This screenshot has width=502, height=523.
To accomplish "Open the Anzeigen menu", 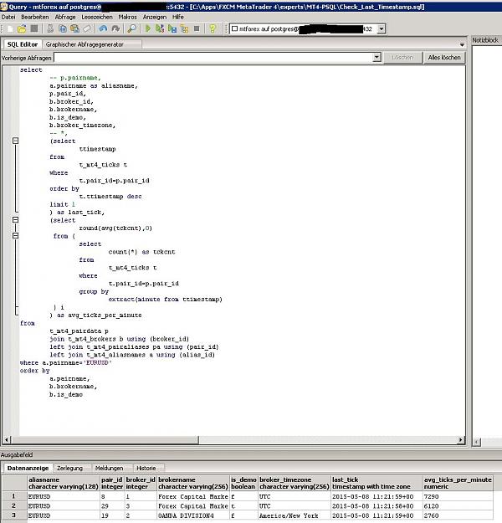I will [155, 17].
